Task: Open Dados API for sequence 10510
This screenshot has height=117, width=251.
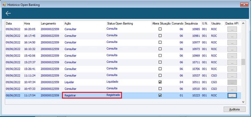Action: 232,89
